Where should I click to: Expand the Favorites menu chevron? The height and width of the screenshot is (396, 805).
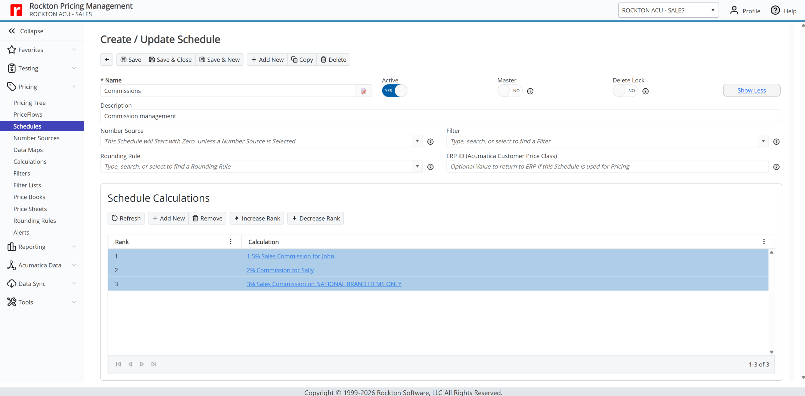pos(74,50)
